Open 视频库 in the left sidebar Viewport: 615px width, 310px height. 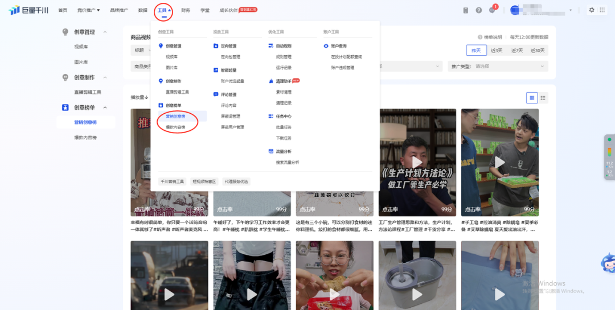(81, 47)
